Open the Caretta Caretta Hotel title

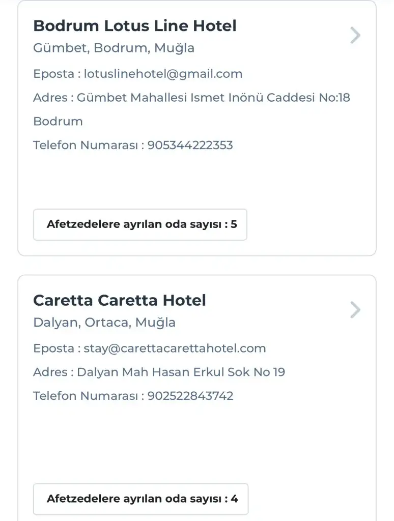point(120,300)
